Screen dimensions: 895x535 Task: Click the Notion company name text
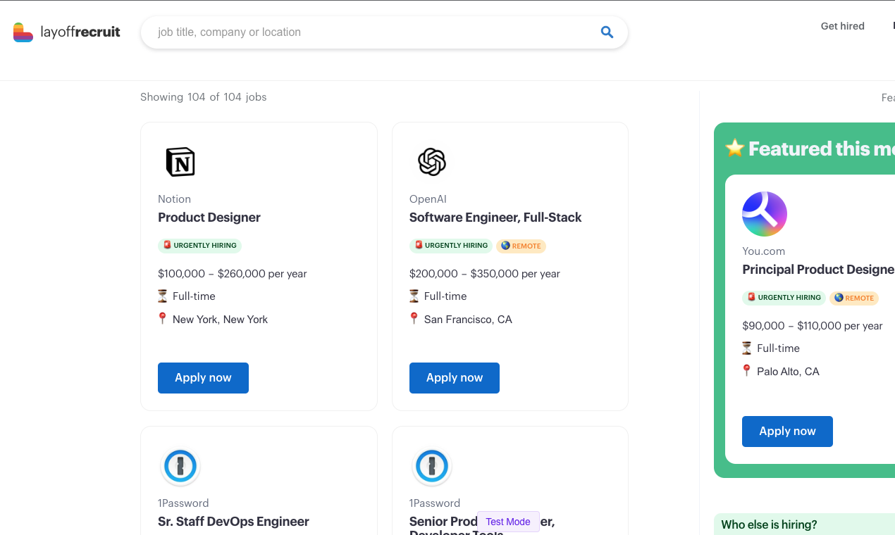coord(174,199)
